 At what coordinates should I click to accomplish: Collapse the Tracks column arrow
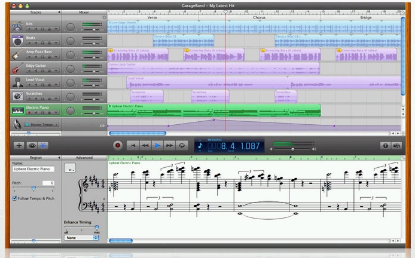click(x=59, y=12)
